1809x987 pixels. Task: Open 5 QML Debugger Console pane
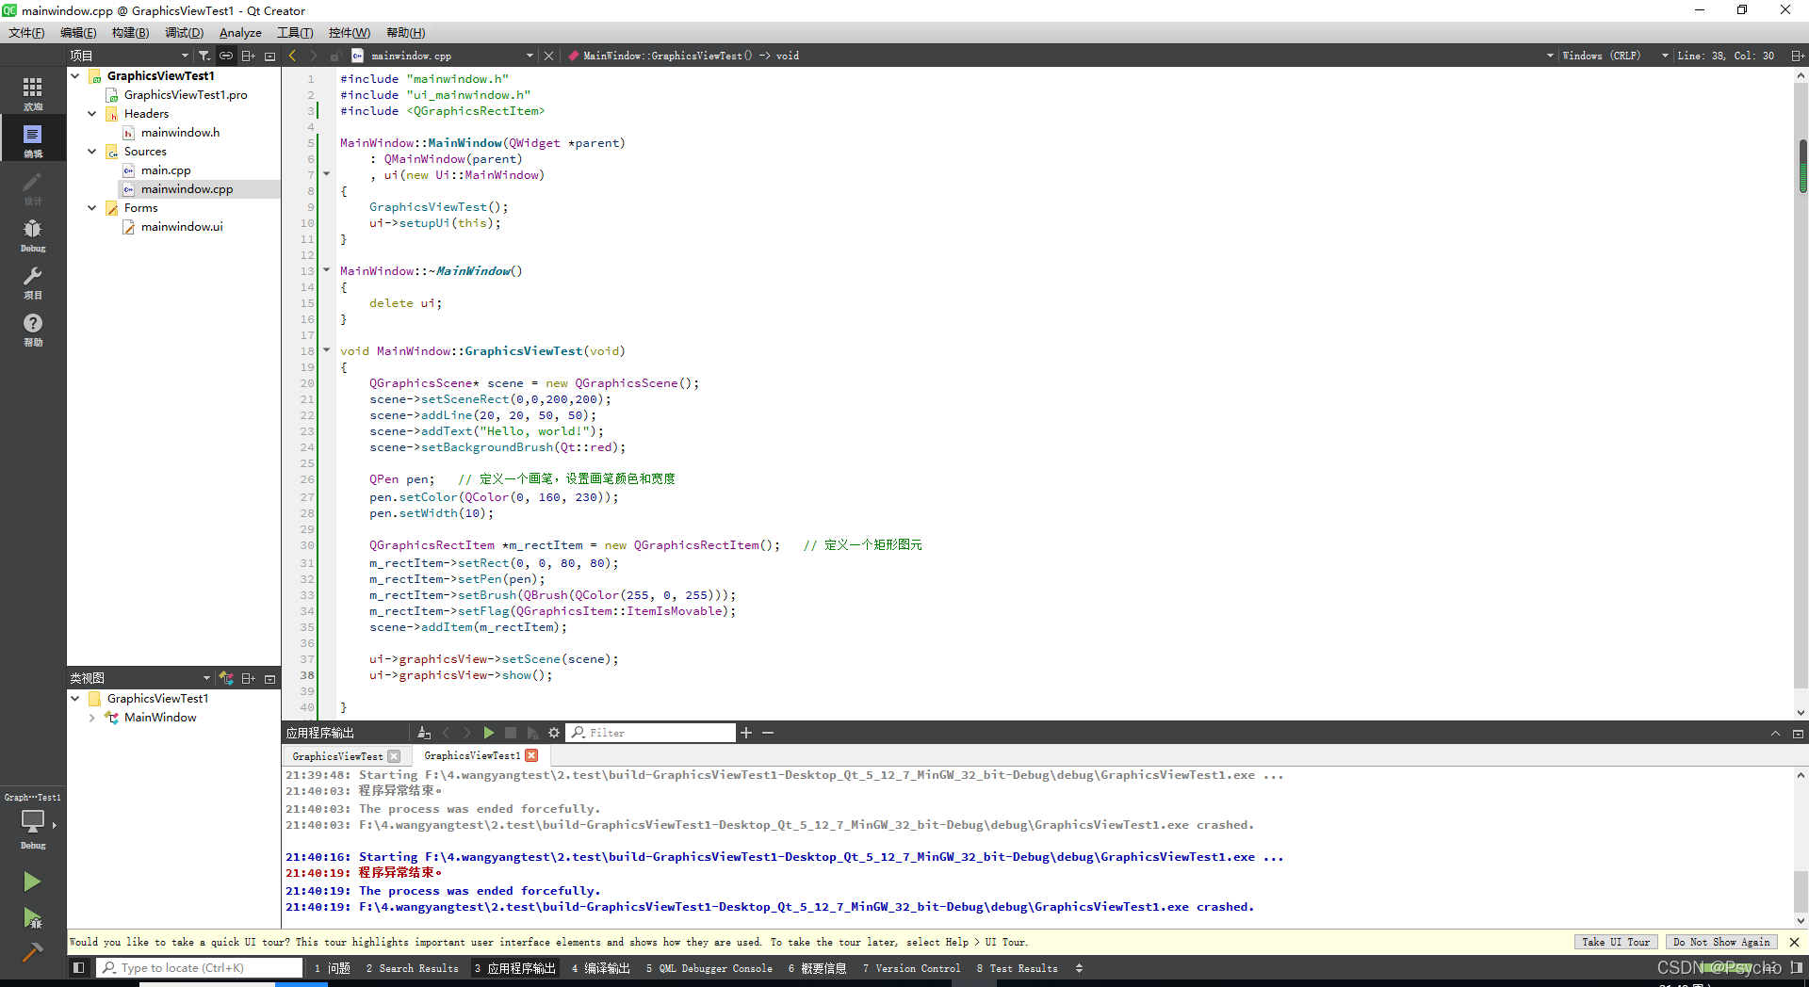point(709,968)
